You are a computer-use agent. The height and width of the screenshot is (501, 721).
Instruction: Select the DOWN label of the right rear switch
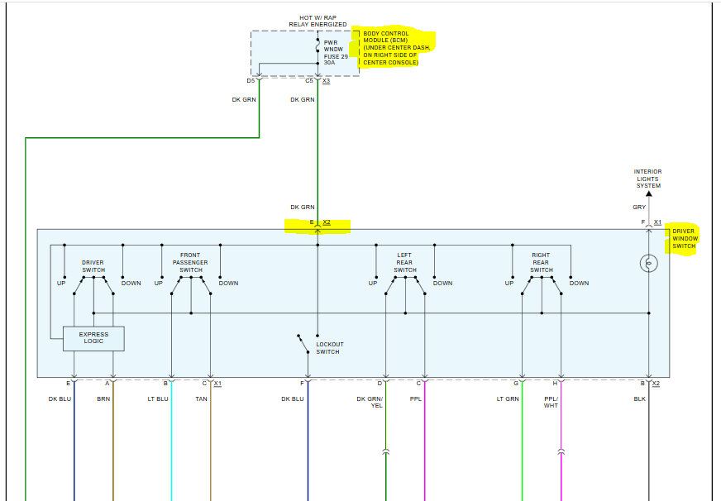(580, 283)
